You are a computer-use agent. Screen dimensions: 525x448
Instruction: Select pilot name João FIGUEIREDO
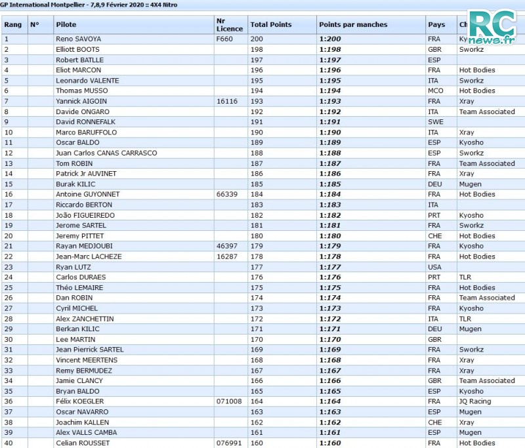(85, 215)
